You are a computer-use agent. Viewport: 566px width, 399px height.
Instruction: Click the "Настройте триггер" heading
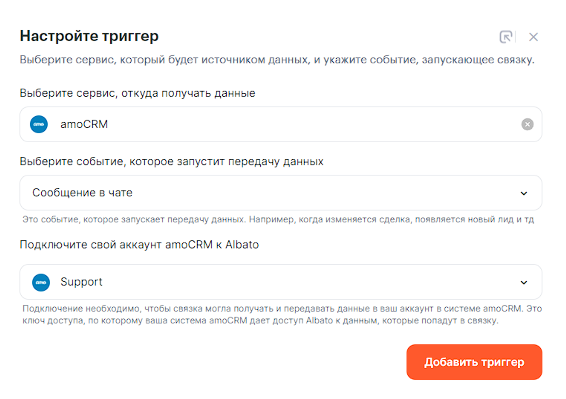coord(89,36)
